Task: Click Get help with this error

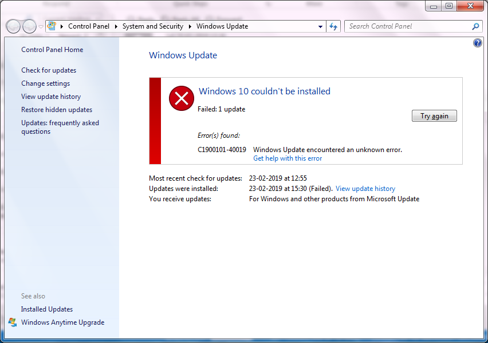Action: click(x=288, y=158)
